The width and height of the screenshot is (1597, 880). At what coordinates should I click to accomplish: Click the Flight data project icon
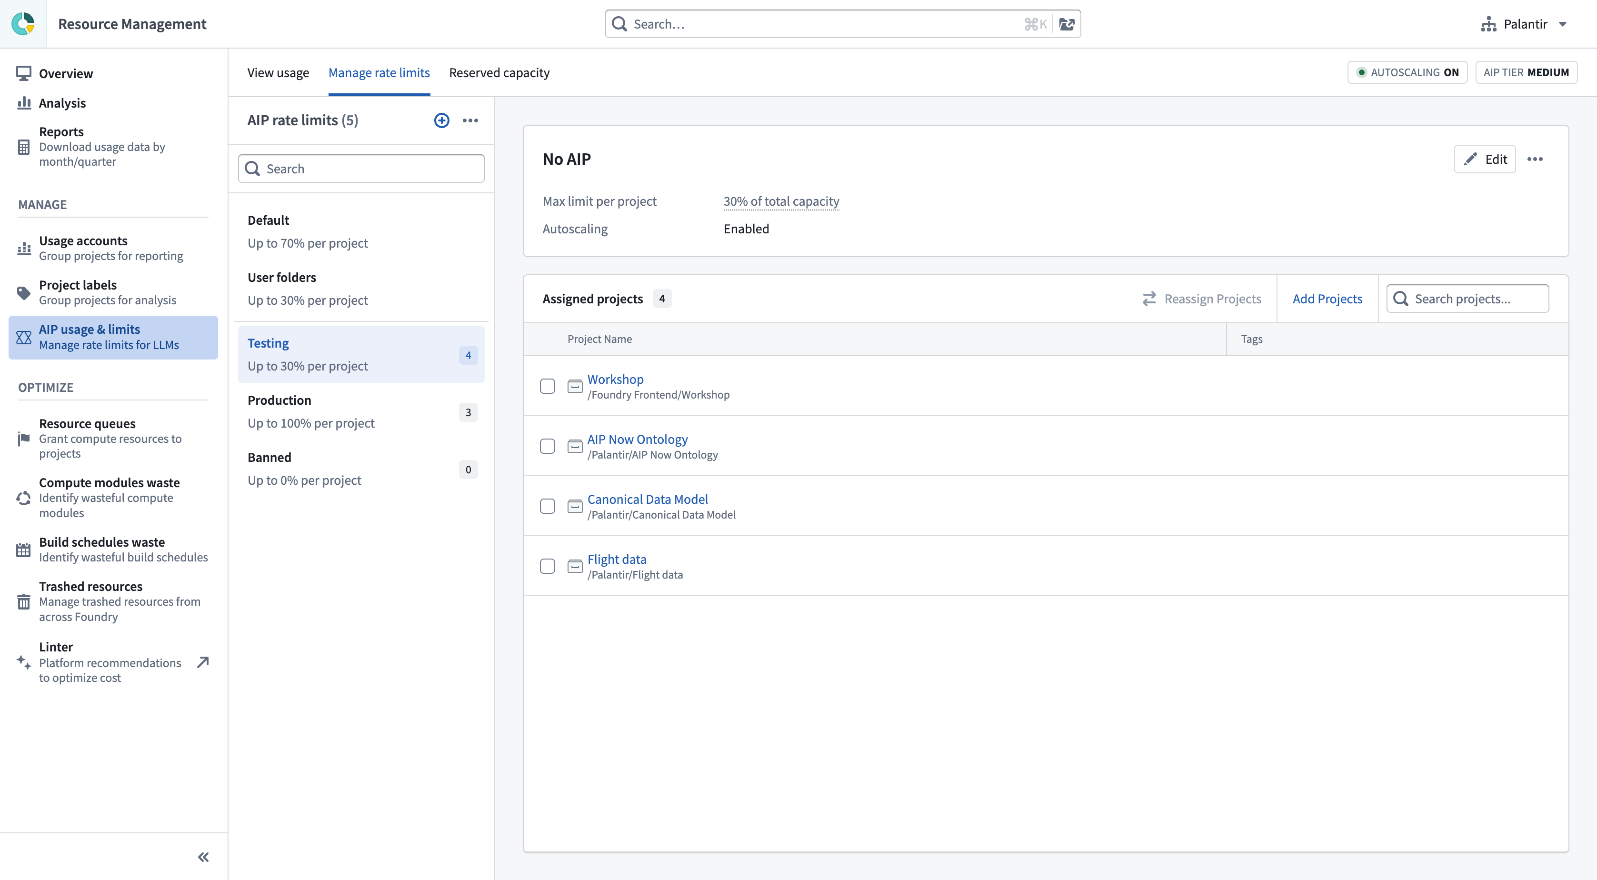click(x=575, y=567)
